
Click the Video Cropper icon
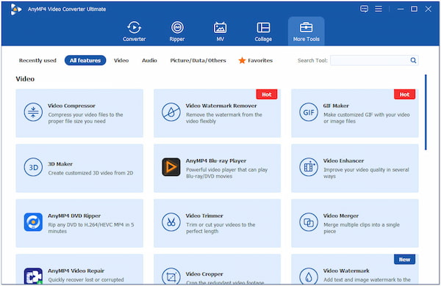click(x=171, y=276)
